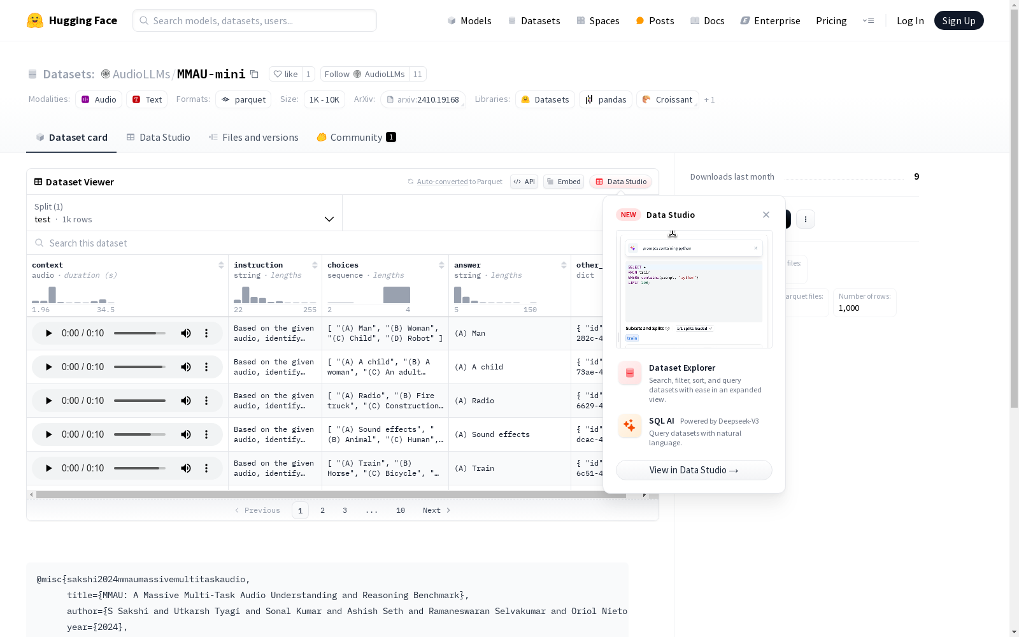Image resolution: width=1019 pixels, height=637 pixels.
Task: Open the more options kebab button
Action: click(806, 219)
